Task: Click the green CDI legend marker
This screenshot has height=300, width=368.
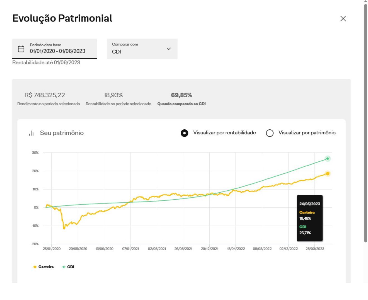Action: pyautogui.click(x=64, y=267)
